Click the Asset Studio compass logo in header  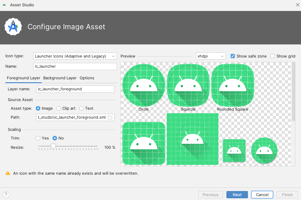13,27
